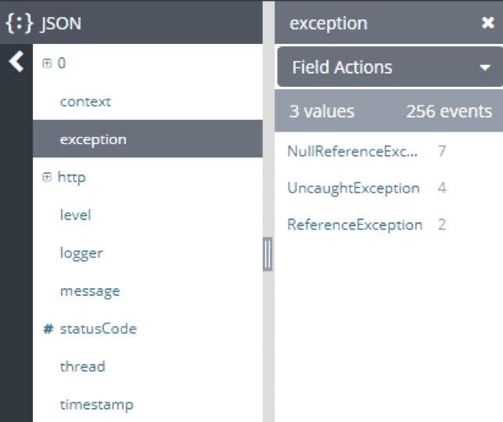Select the thread field

click(x=82, y=366)
